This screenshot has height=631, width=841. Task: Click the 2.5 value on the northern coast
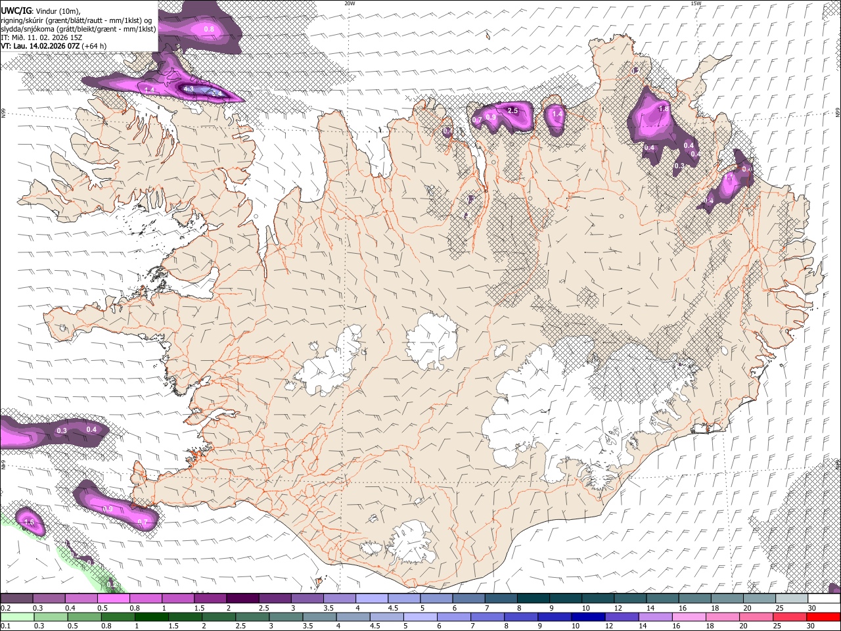pos(513,111)
